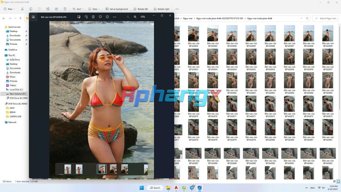Open Photos viewer See more menu
Screen dimensions: 341x192
tap(115, 17)
